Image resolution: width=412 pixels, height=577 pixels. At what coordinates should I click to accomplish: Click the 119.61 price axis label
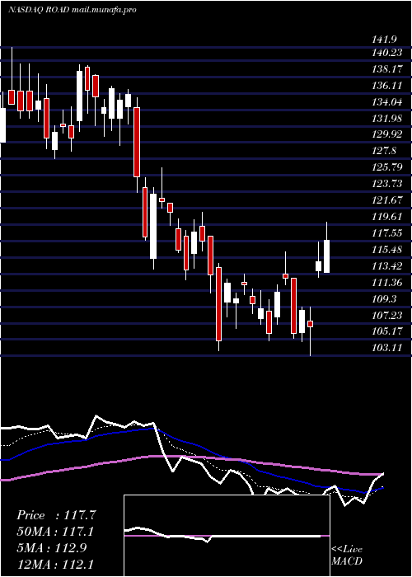pos(387,216)
